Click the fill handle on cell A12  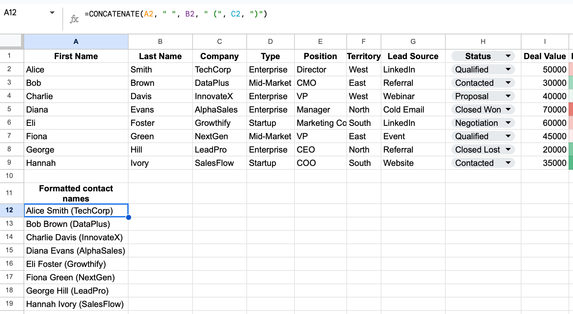point(128,217)
